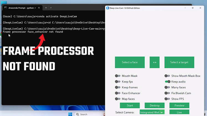
Task: Click the Select a face button
Action: [x=130, y=62]
